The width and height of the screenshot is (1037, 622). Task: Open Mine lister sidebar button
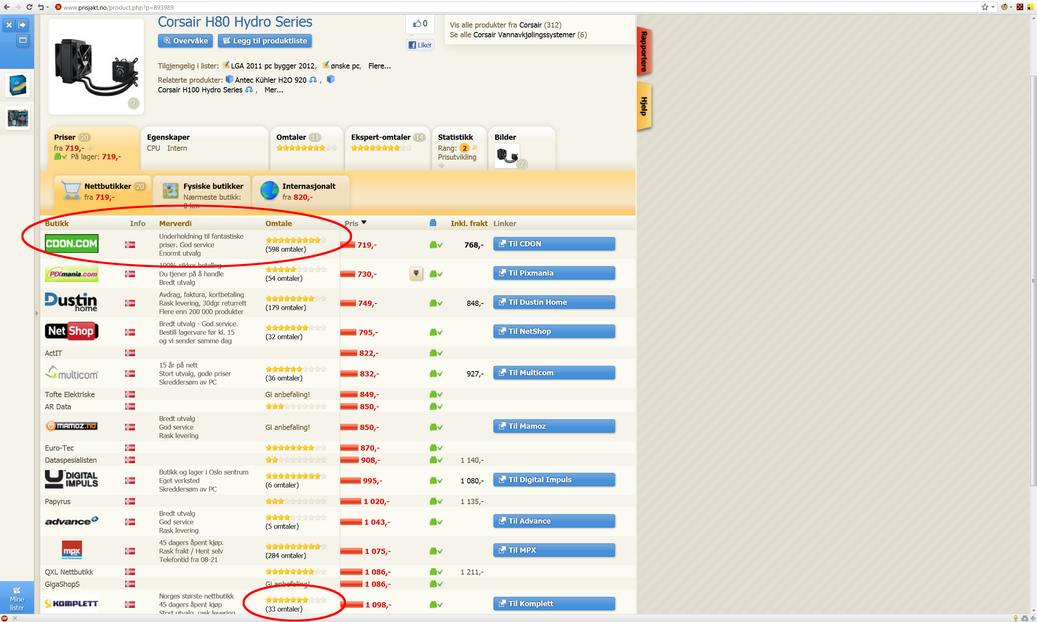point(17,598)
